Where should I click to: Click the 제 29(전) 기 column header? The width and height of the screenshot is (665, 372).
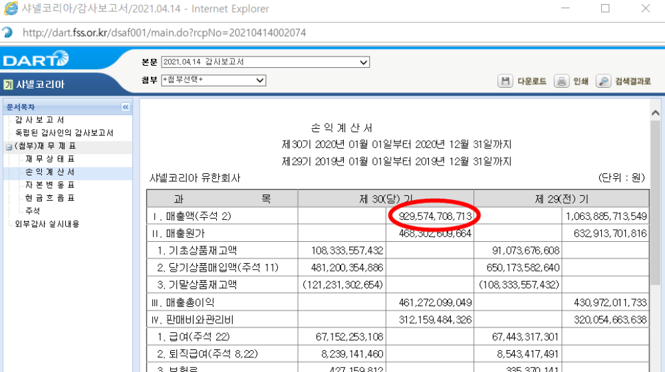click(x=561, y=199)
